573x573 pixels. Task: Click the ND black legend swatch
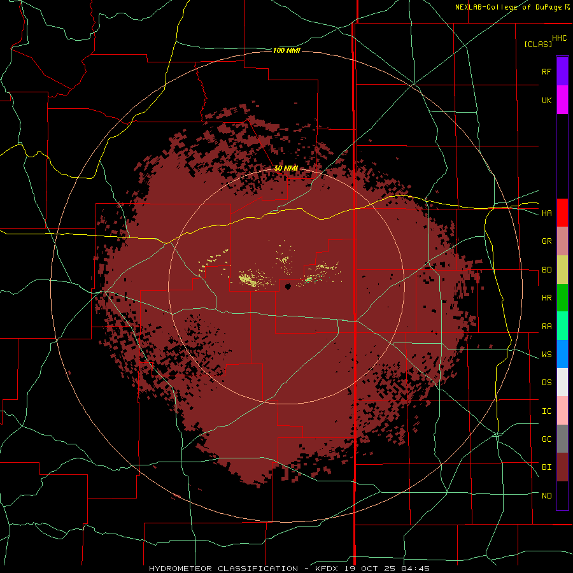pyautogui.click(x=562, y=495)
